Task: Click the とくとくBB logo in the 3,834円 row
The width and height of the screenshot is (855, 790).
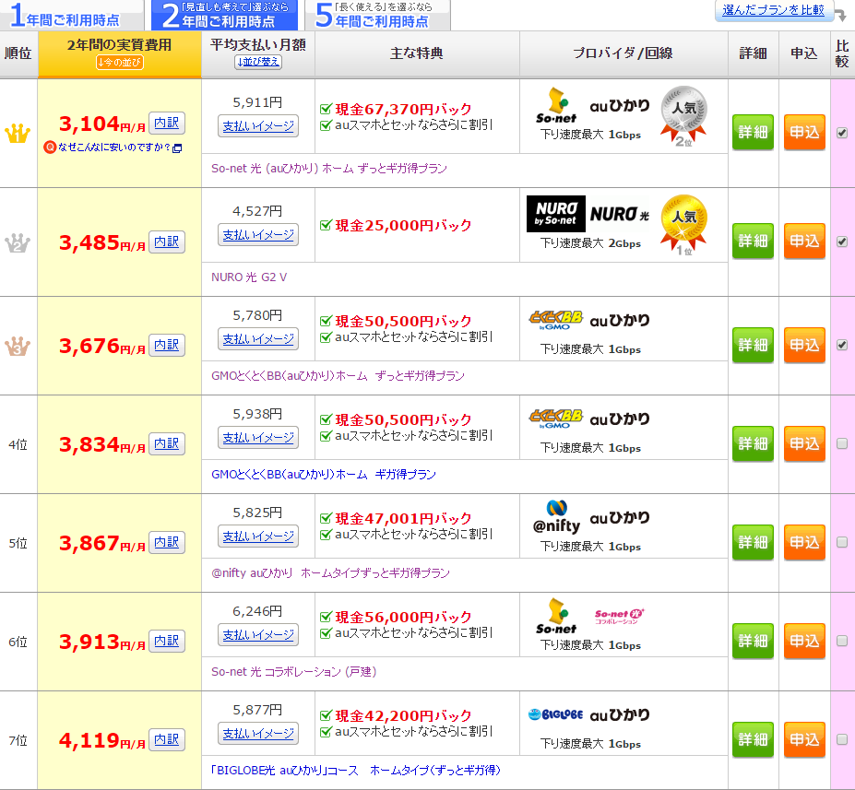Action: [555, 419]
